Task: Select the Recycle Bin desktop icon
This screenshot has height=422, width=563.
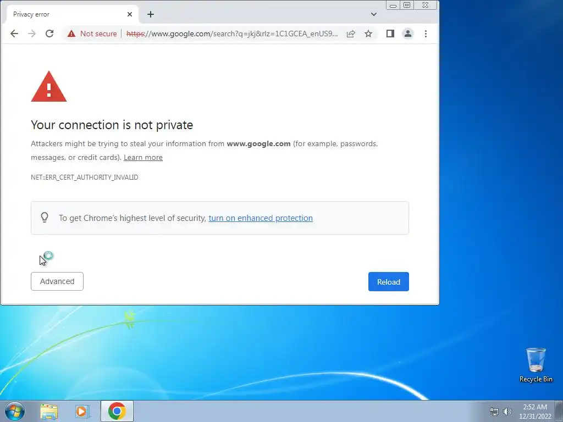Action: tap(536, 365)
